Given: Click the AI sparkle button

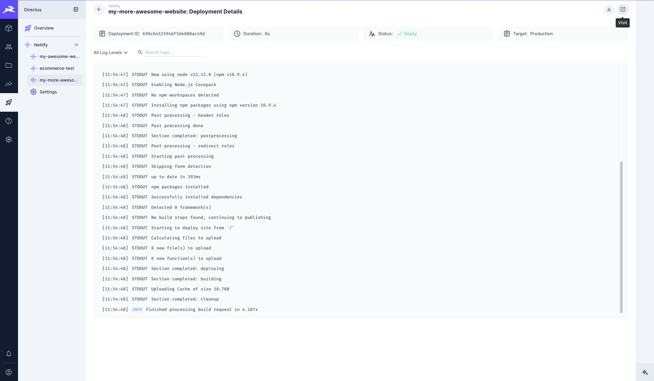Looking at the screenshot, I should (645, 372).
